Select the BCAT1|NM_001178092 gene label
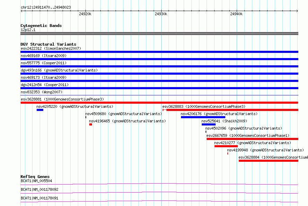308x206 pixels. [x=39, y=189]
